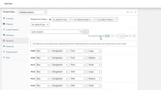
Task: Click the Product layout wrench icon
Action: click(4, 52)
